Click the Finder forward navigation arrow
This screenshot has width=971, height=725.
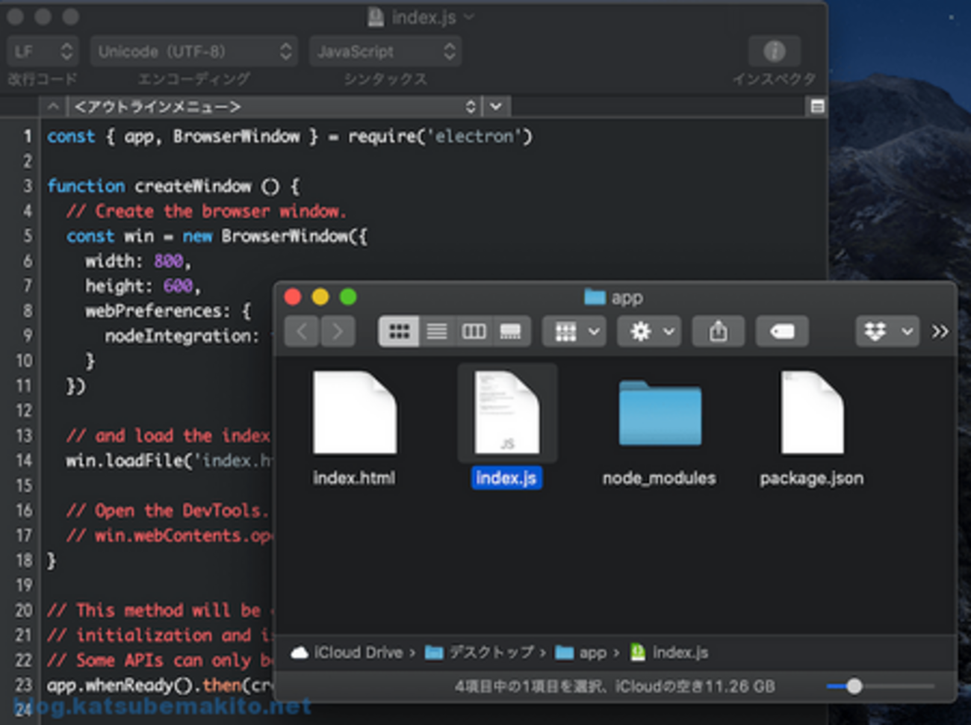[338, 332]
